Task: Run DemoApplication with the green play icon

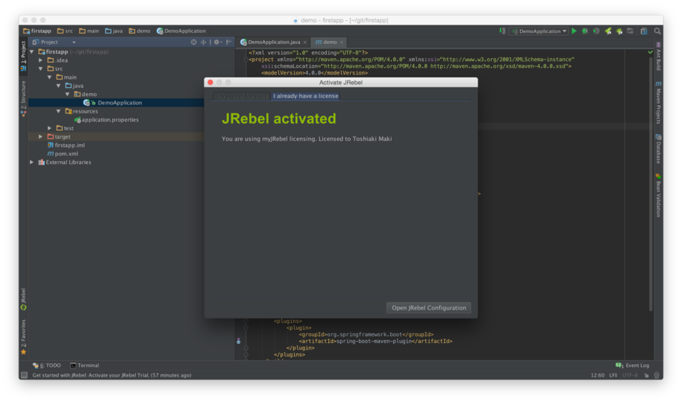Action: [x=574, y=31]
